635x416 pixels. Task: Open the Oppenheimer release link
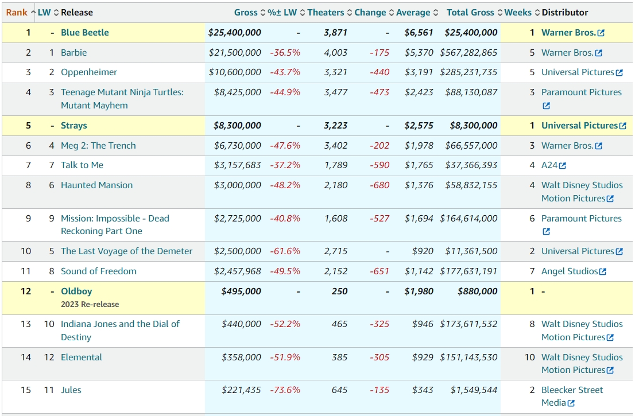click(x=88, y=72)
